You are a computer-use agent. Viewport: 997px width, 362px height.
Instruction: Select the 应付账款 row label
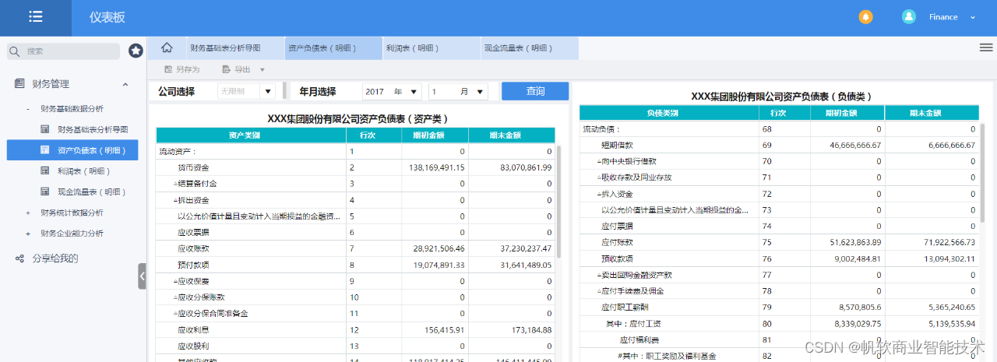tap(617, 242)
